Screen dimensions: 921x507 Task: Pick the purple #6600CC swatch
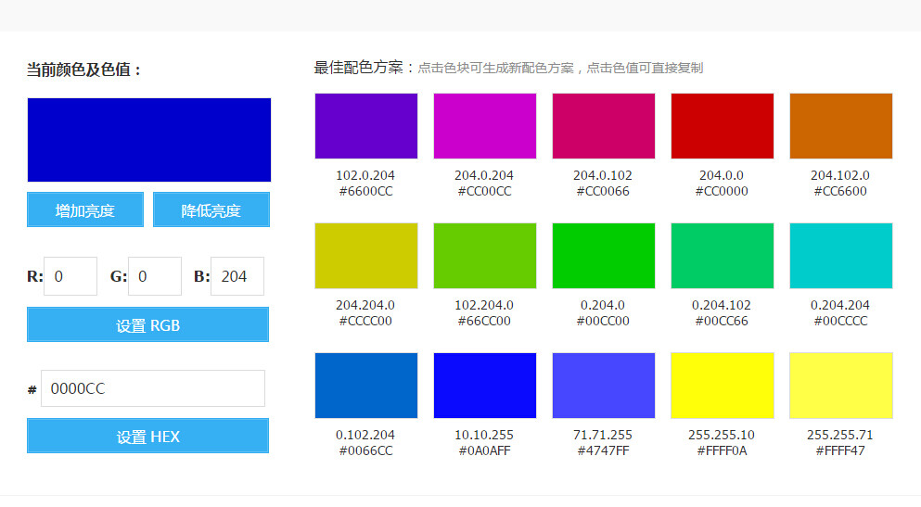[x=365, y=126]
